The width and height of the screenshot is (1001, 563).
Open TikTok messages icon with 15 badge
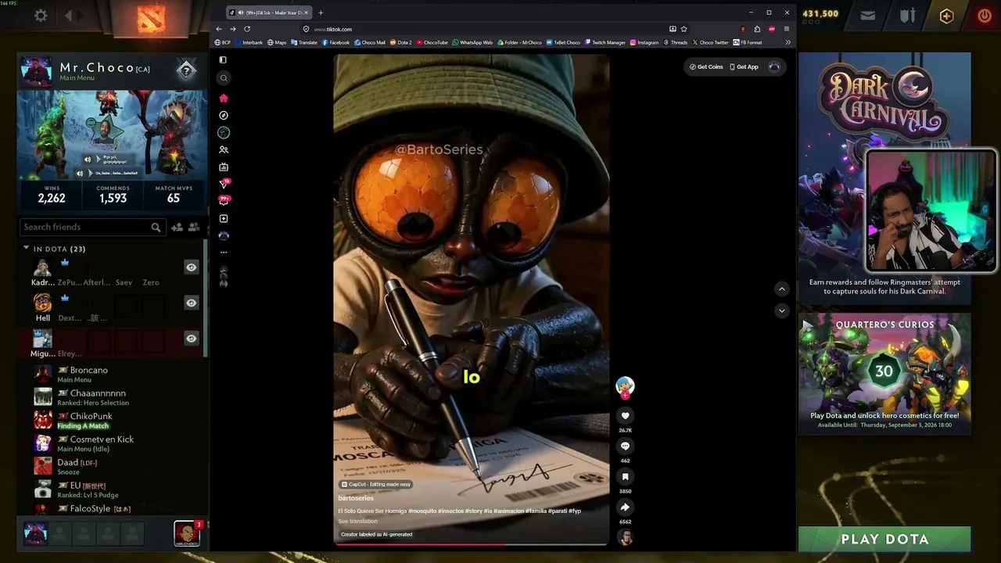(224, 185)
